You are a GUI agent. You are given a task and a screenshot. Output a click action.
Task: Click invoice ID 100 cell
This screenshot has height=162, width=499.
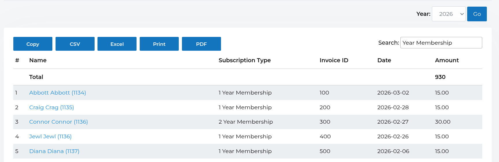point(324,93)
